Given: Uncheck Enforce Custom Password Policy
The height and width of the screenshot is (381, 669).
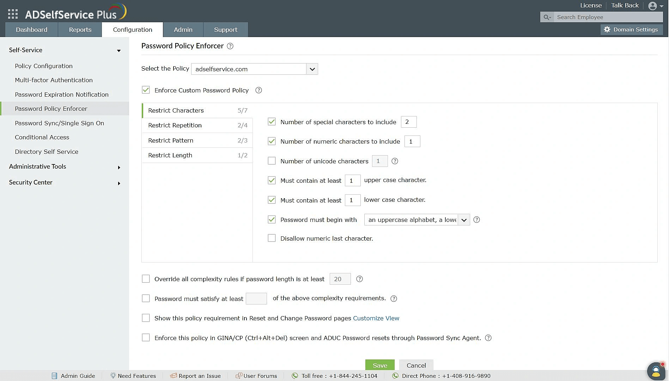Looking at the screenshot, I should coord(146,90).
